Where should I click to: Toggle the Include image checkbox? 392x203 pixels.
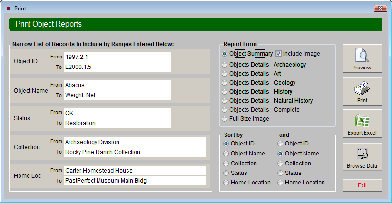278,54
